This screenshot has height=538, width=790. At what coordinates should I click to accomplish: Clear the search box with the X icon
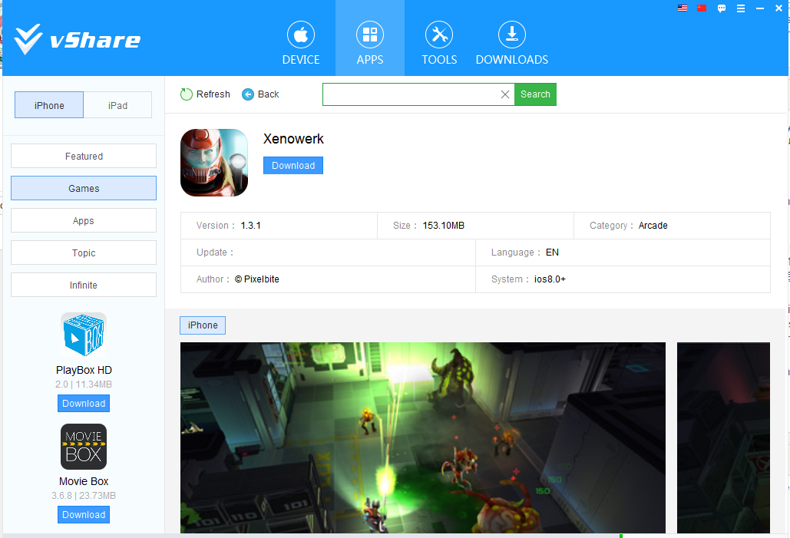[504, 94]
